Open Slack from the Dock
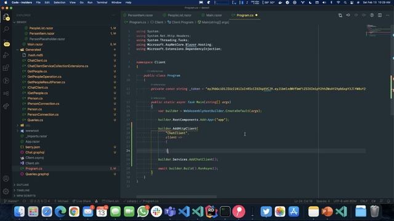394x221 pixels. (156, 212)
